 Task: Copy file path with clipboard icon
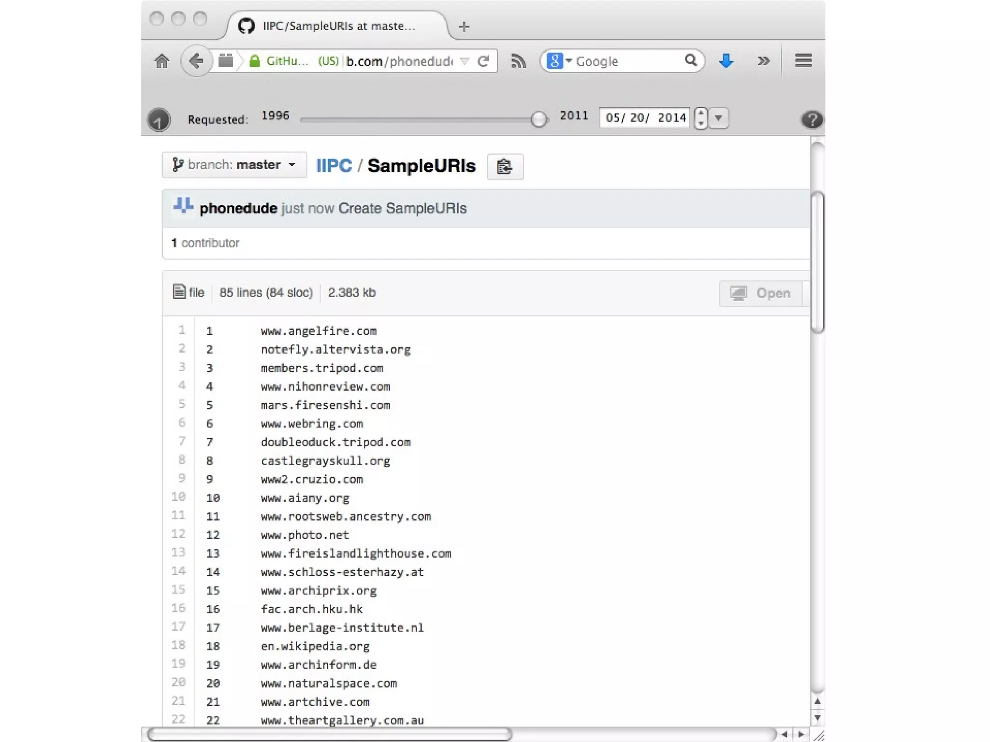point(505,167)
